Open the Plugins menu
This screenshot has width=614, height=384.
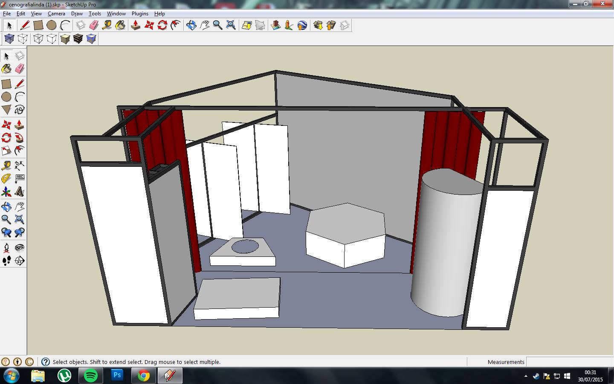(x=140, y=14)
